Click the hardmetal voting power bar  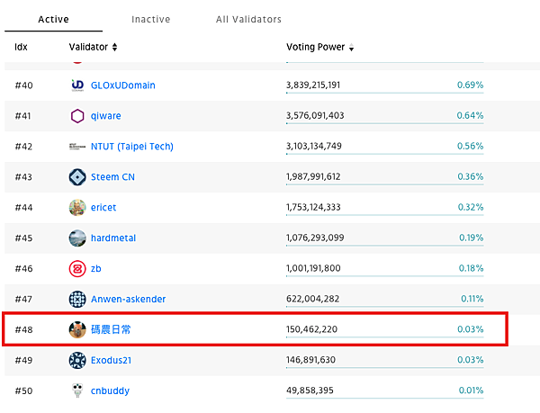coord(384,246)
